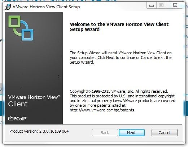
Task: Click the disabled Back button
Action: [x=105, y=133]
